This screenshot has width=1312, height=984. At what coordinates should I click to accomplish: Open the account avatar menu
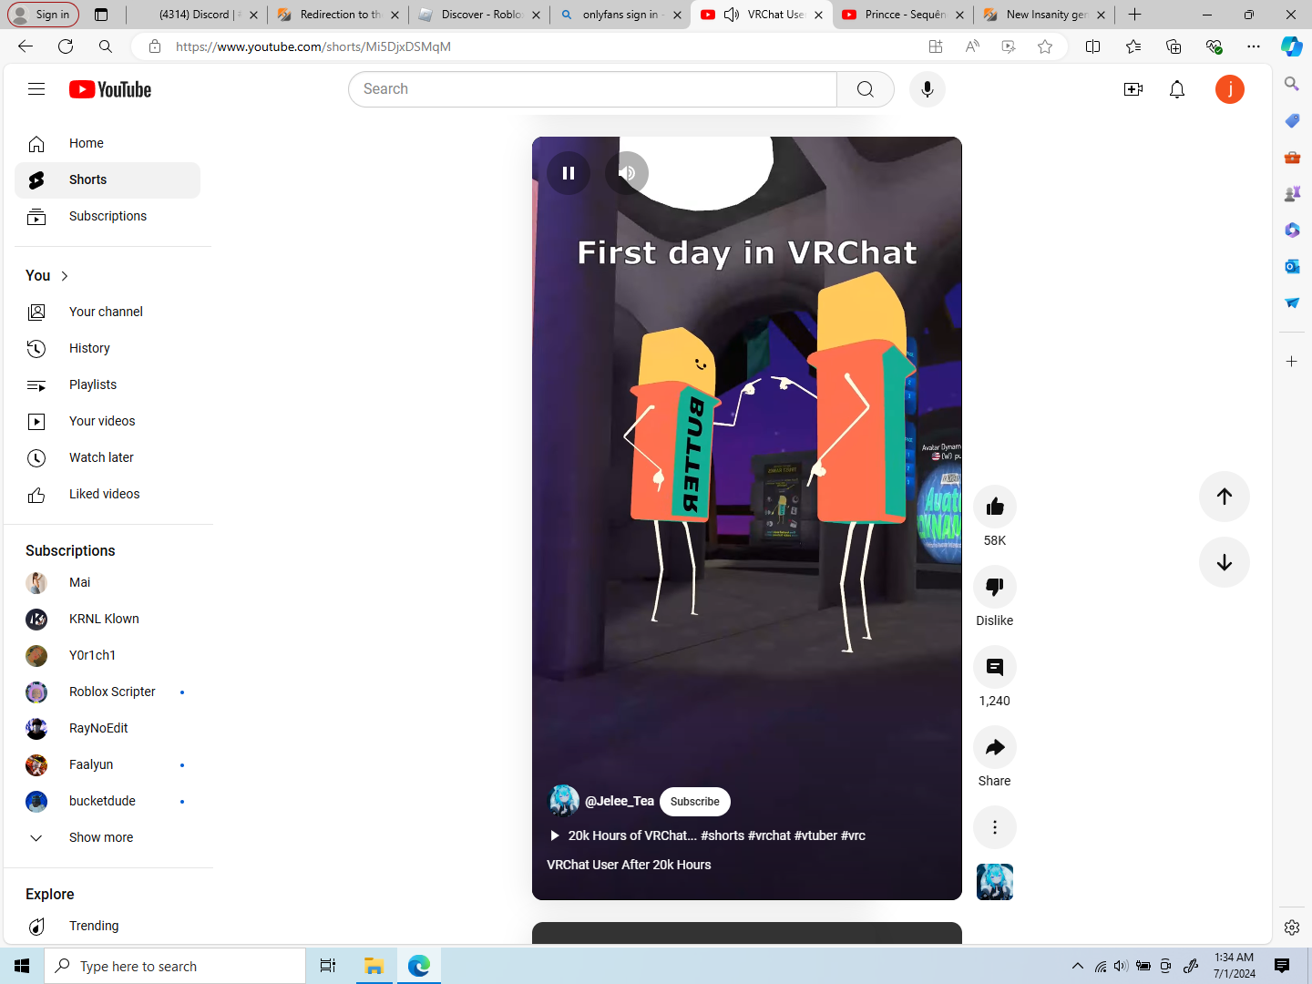pos(1230,89)
